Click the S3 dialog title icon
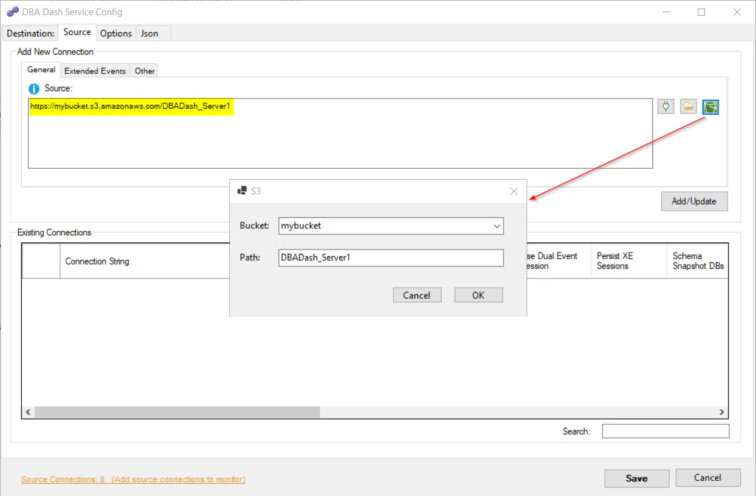 coord(242,191)
